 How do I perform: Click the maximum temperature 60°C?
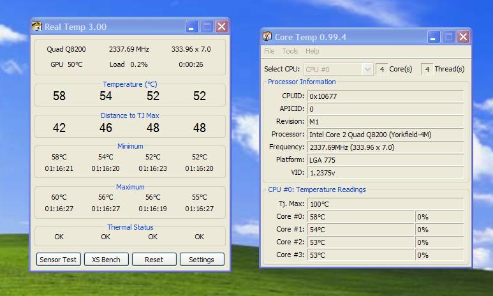point(59,197)
